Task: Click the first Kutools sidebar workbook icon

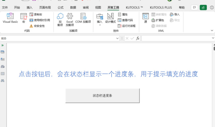Action: coord(2,52)
